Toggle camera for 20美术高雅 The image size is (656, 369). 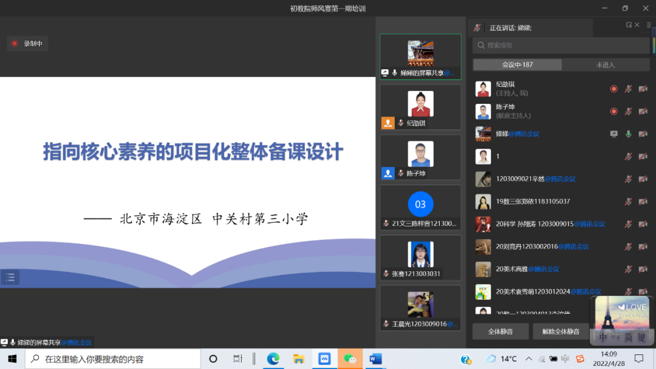(x=643, y=269)
